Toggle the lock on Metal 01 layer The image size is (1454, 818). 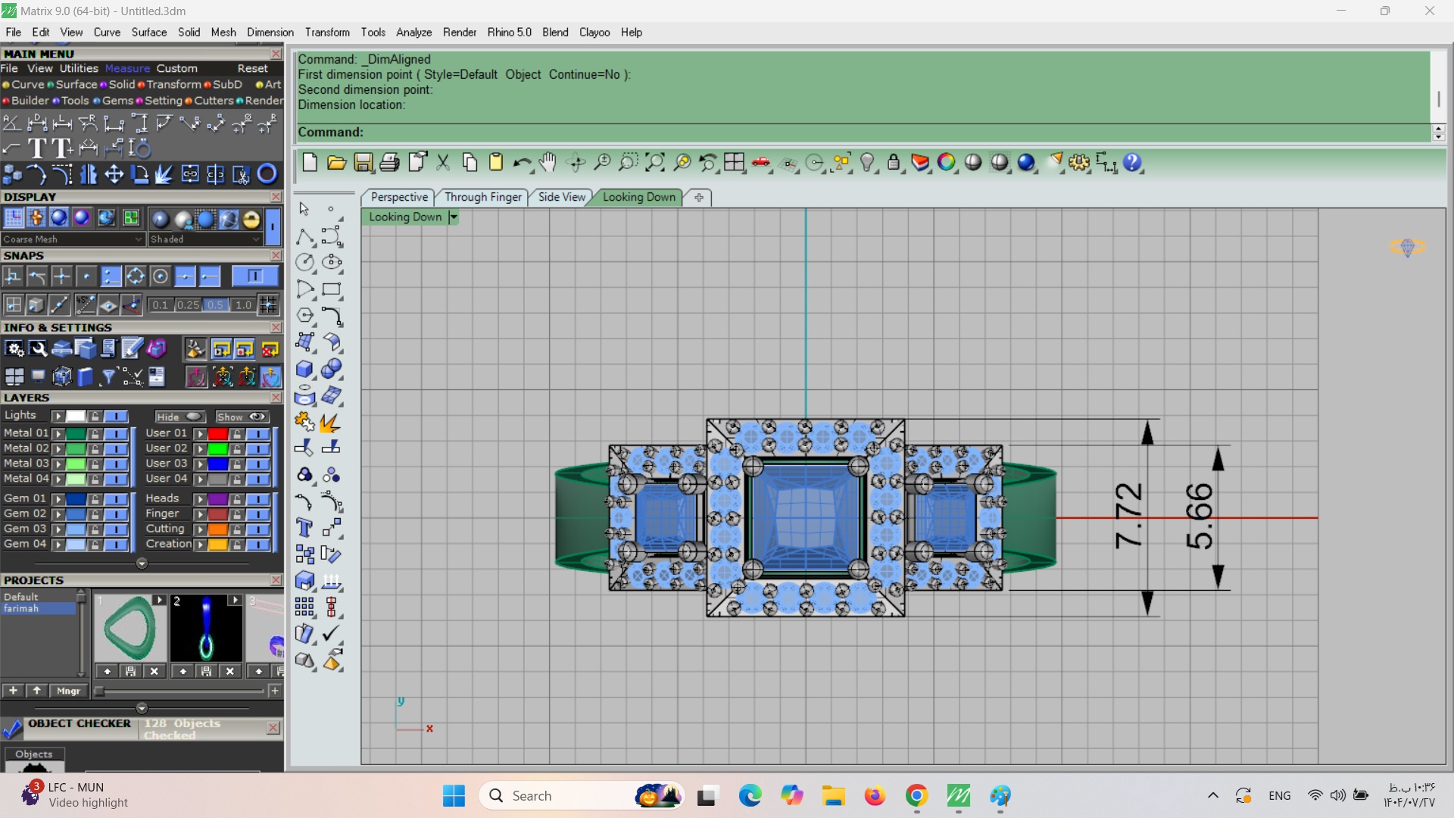95,434
